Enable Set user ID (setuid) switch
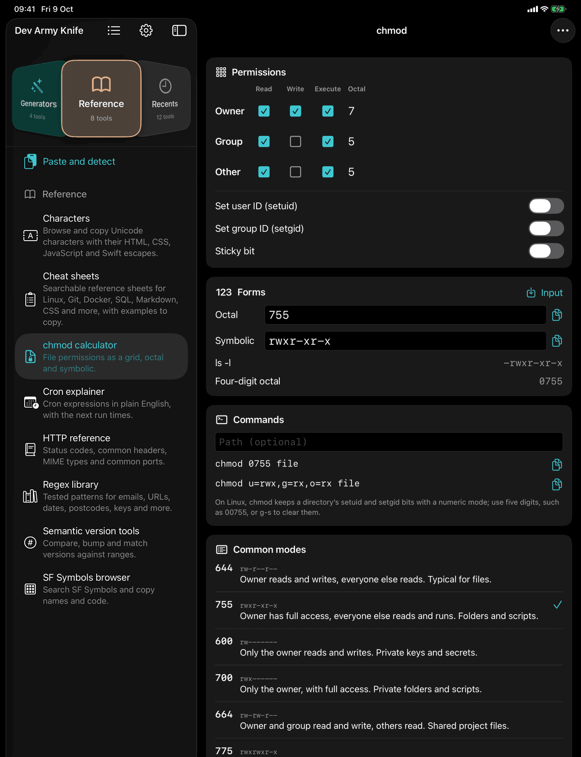 [x=546, y=206]
